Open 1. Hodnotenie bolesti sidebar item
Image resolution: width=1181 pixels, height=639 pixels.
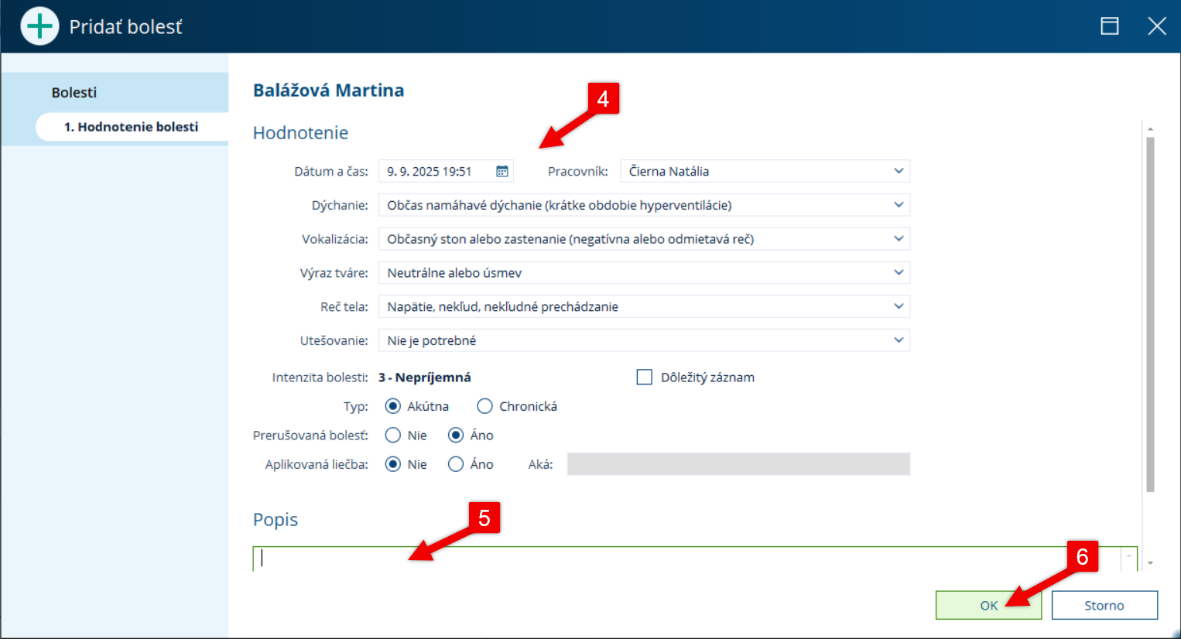coord(132,127)
